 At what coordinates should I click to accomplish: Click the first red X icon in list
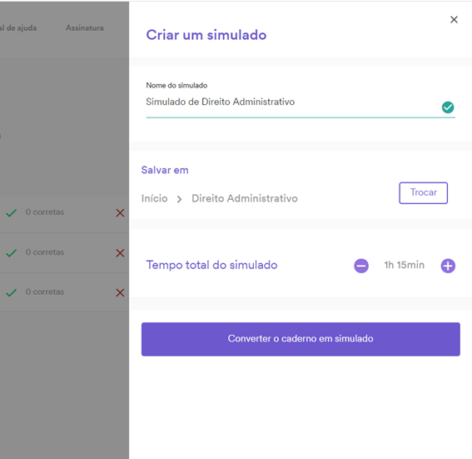[x=120, y=213]
